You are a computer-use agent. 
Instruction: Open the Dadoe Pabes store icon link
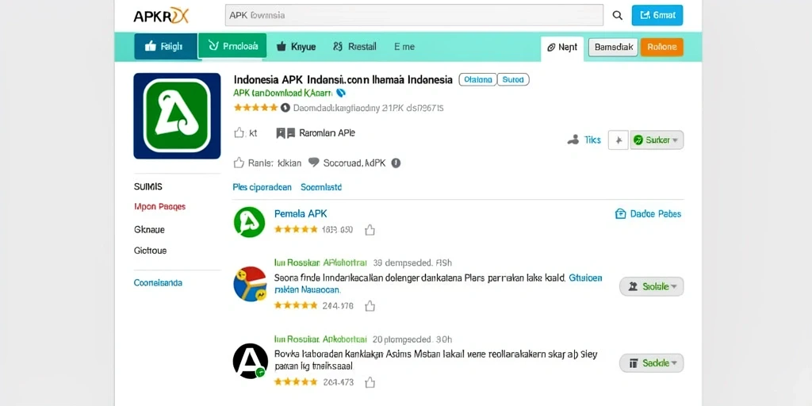(620, 214)
